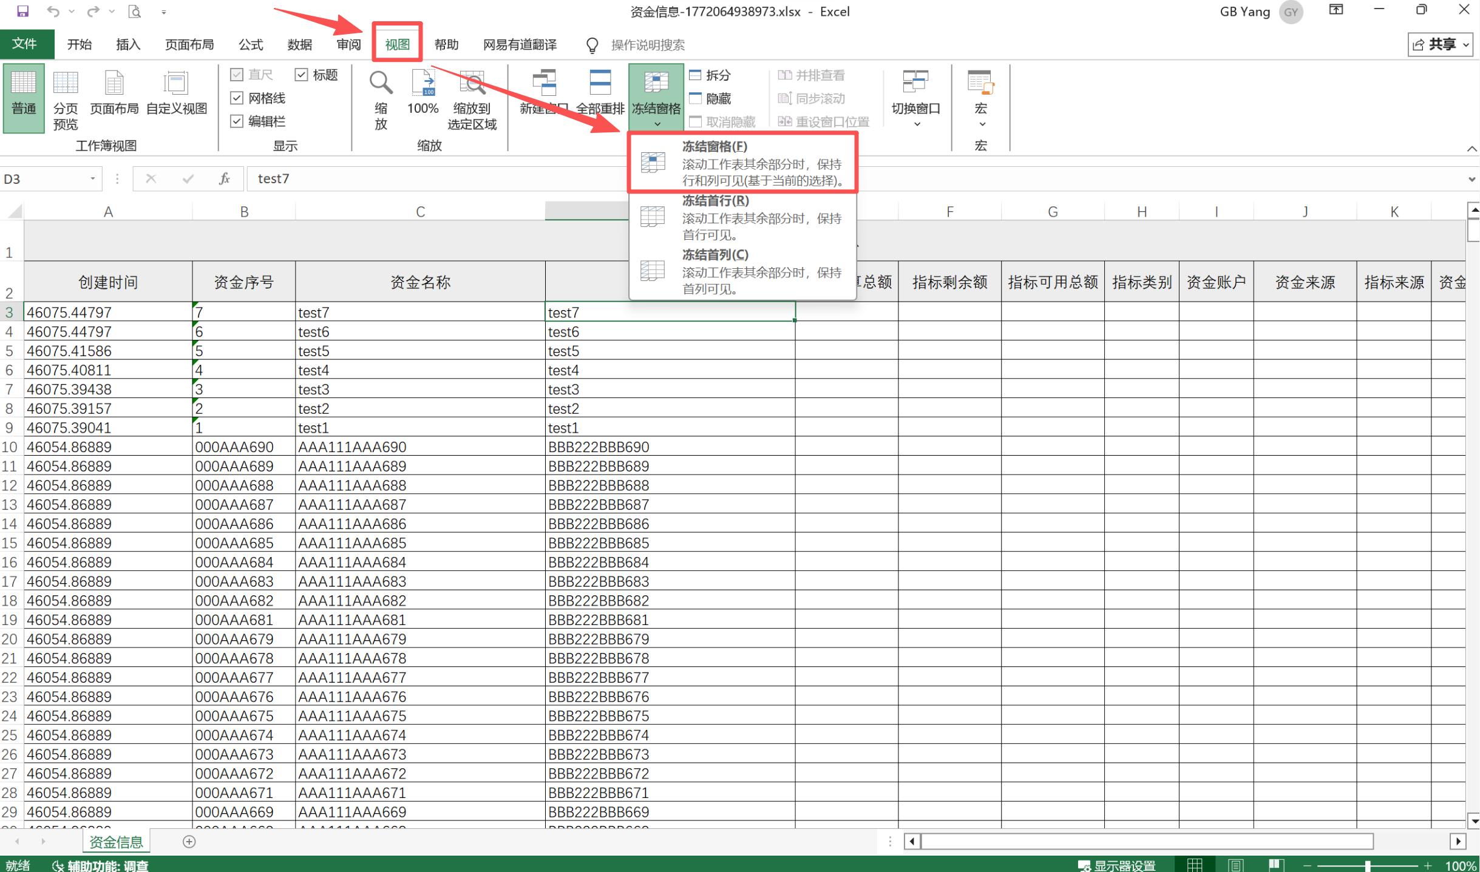
Task: Reset zoom to 100%
Action: pyautogui.click(x=423, y=93)
